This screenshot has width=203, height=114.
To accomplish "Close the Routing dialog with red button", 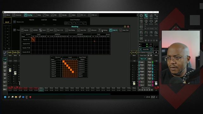I will pyautogui.click(x=128, y=27).
